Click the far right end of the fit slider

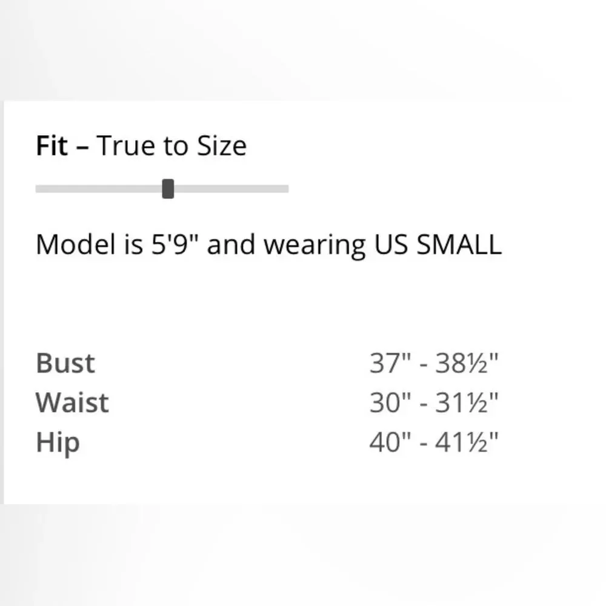286,189
